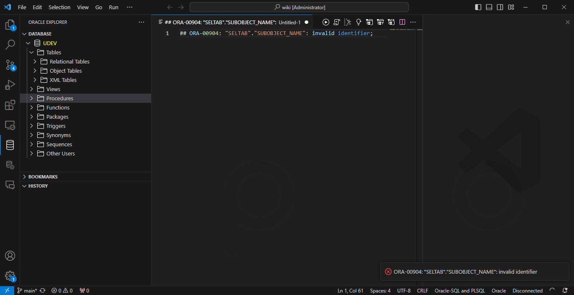
Task: Open the Search view in activity bar
Action: 10,45
